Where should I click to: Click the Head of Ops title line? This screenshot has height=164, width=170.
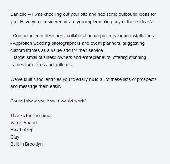pos(23,130)
